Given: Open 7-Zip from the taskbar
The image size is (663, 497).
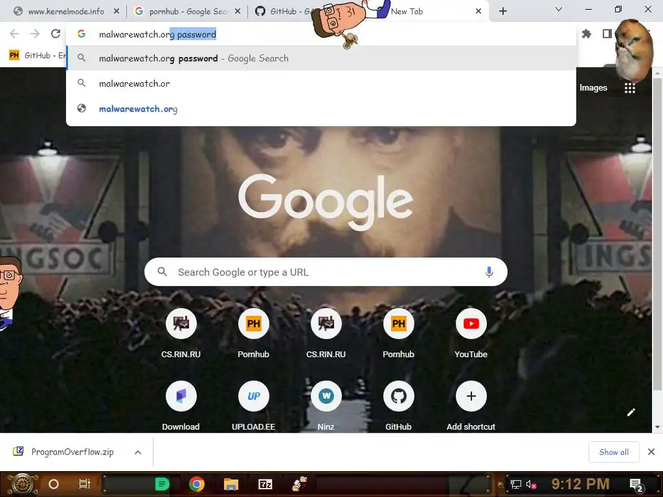Looking at the screenshot, I should pos(265,484).
